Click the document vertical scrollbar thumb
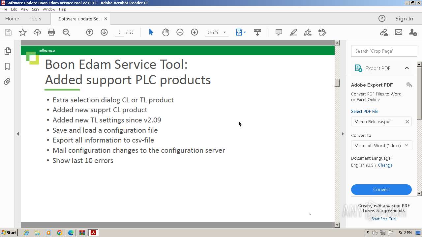 pyautogui.click(x=337, y=83)
